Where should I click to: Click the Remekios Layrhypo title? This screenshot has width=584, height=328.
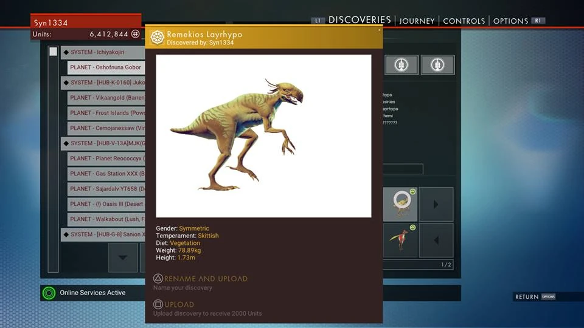coord(204,34)
